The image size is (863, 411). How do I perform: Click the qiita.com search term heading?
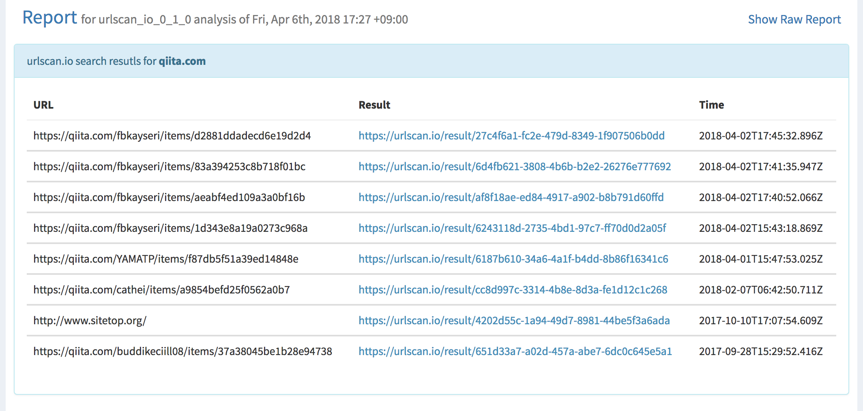click(182, 61)
